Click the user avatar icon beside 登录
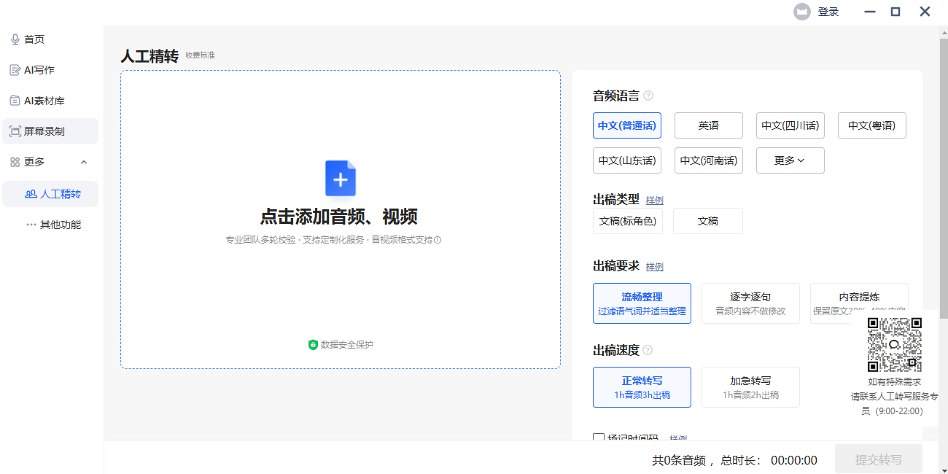 802,12
